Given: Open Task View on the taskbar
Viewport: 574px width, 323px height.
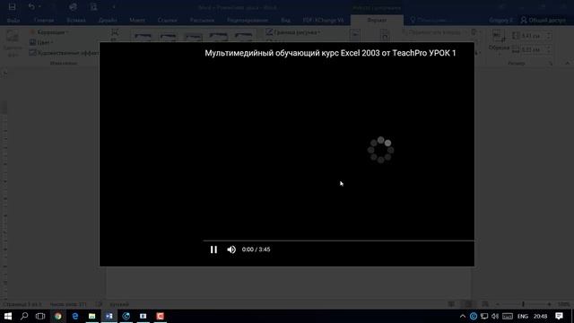Looking at the screenshot, I should click(x=40, y=316).
